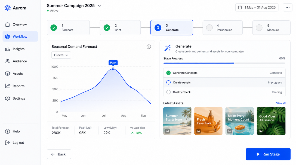Select the Workflow sidebar icon
This screenshot has width=296, height=165.
(7, 37)
